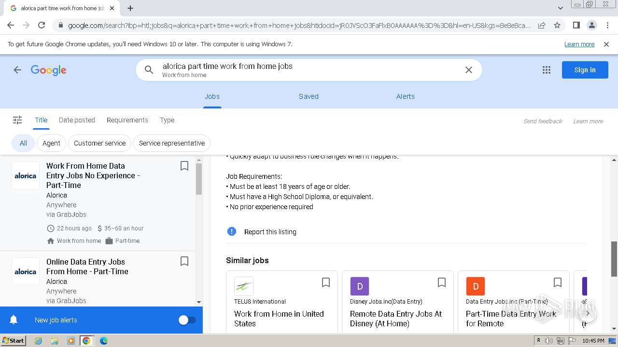Click the Action Center flag in system tray
Image resolution: width=618 pixels, height=347 pixels.
(x=571, y=341)
